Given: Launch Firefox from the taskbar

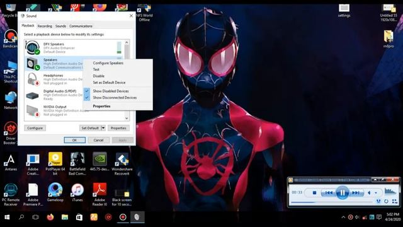Looking at the screenshot, I should tap(50, 217).
